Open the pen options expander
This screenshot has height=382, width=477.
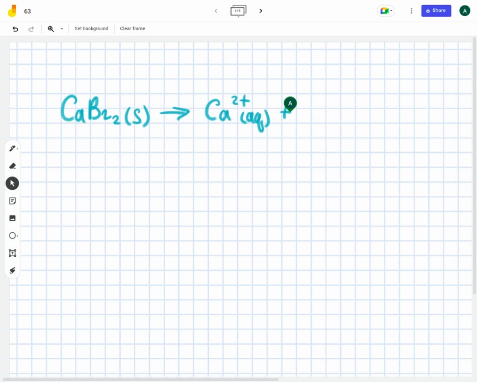(18, 148)
